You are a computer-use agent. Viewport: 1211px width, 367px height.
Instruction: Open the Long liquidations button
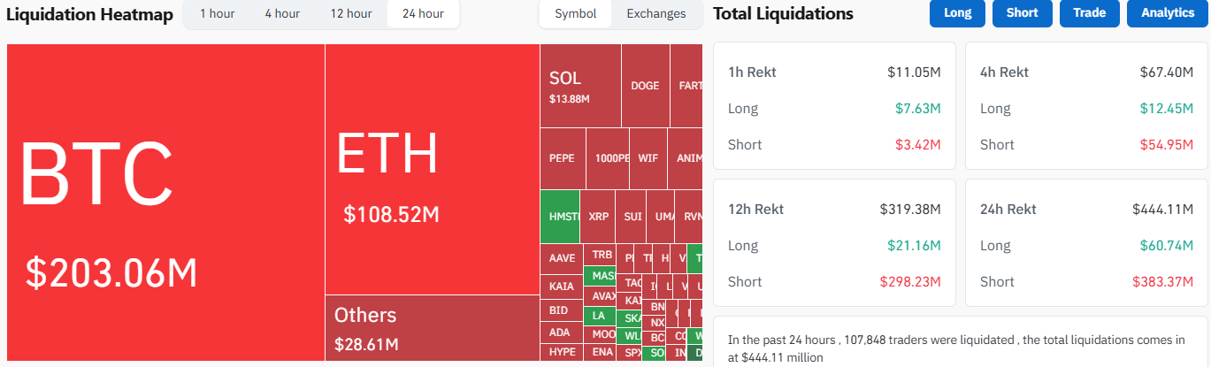point(957,13)
